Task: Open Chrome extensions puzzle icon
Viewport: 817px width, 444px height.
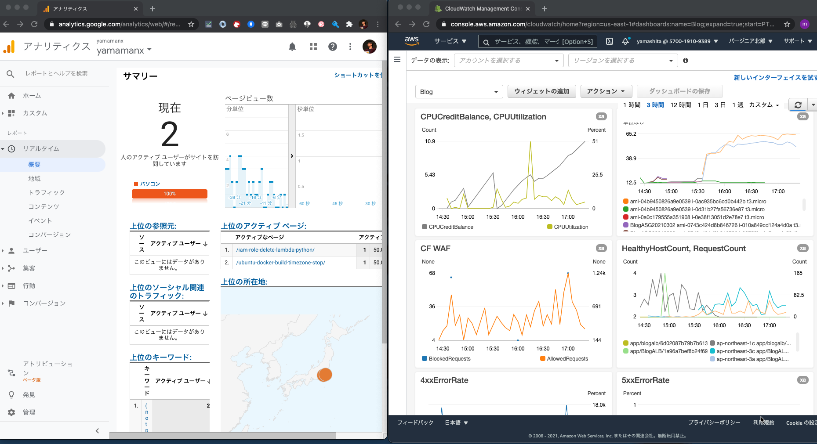Action: 349,24
